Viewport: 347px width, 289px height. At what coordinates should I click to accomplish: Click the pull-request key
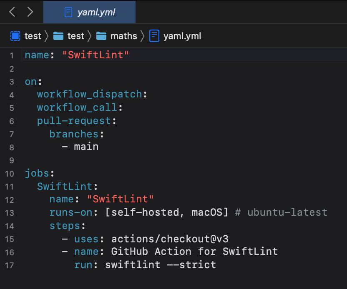pyautogui.click(x=74, y=121)
